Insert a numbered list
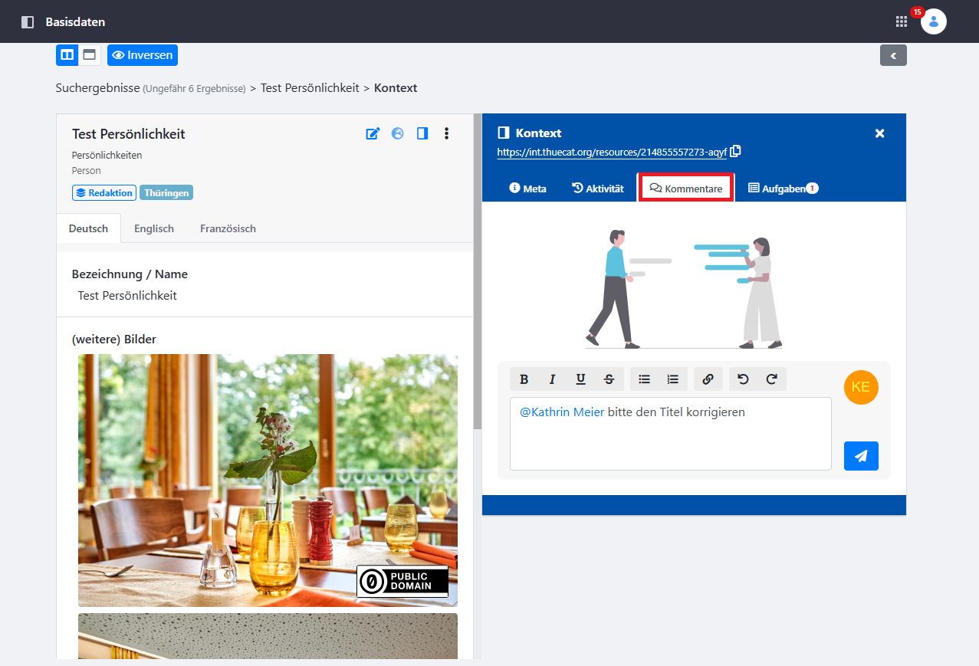This screenshot has height=666, width=979. point(673,379)
